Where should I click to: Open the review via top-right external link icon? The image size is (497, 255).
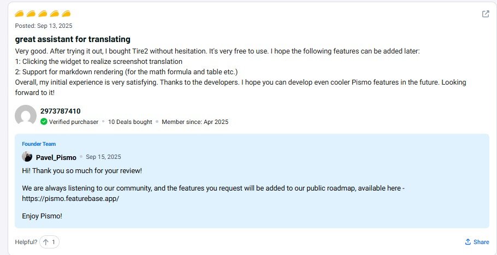coord(485,14)
